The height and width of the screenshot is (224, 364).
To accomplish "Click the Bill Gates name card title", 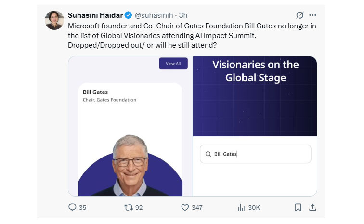I will tap(95, 92).
